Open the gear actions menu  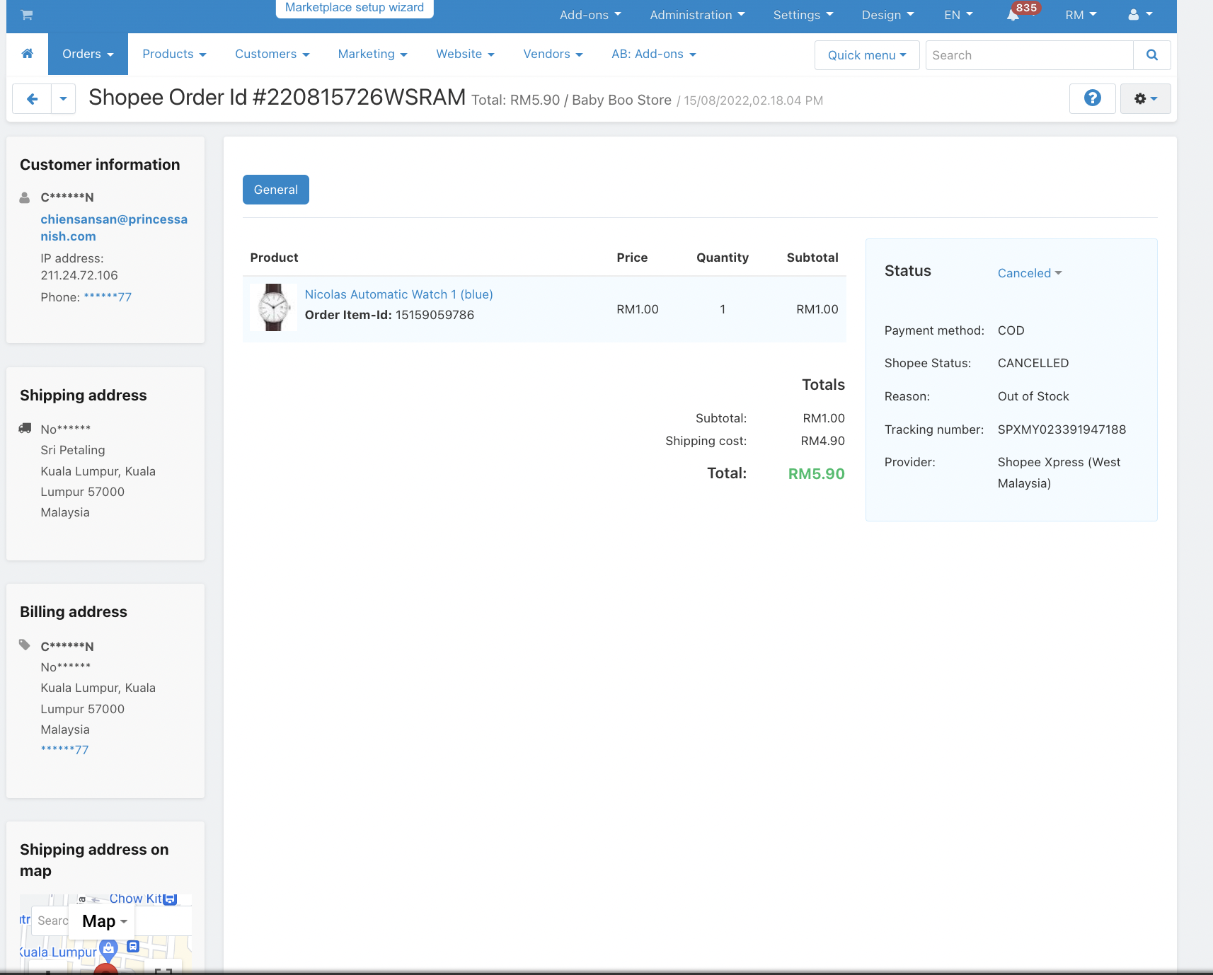tap(1145, 98)
